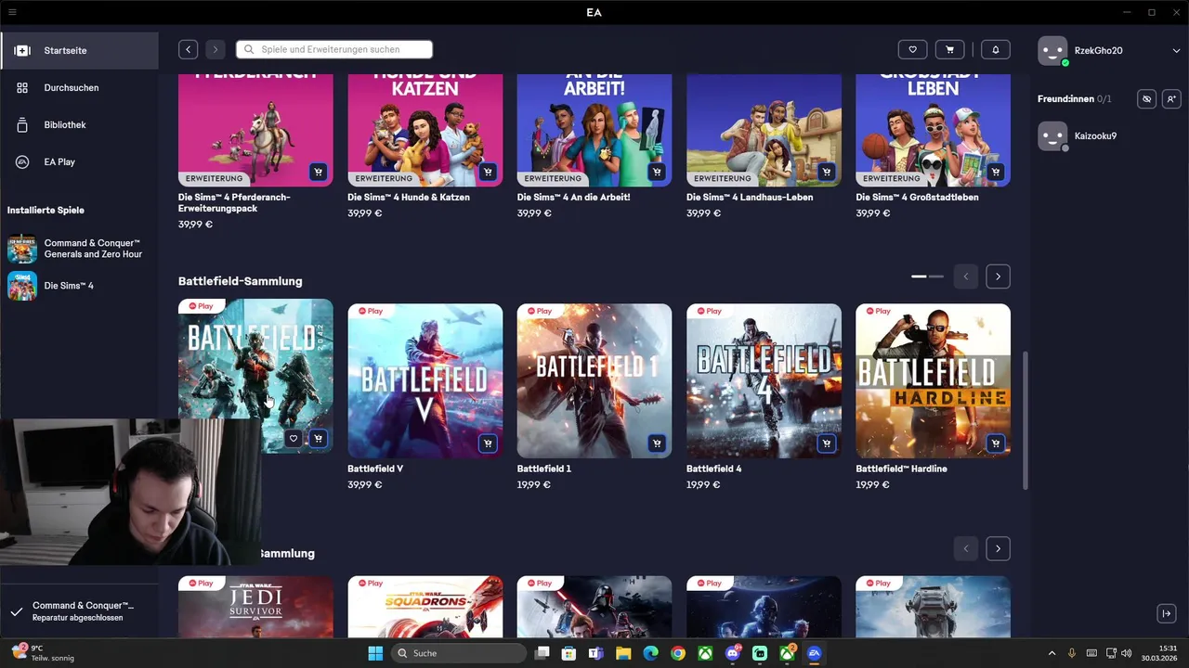This screenshot has height=668, width=1189.
Task: Click Battlefield V price 39,99 €
Action: [x=364, y=485]
